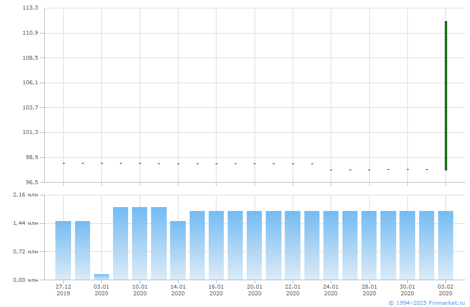This screenshot has width=470, height=307.
Task: Click the volume axis label 0,00 млн
Action: [26, 280]
